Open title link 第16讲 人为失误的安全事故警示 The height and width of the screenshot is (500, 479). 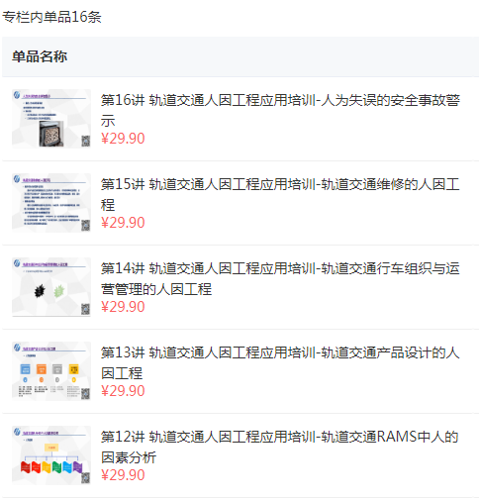(280, 111)
